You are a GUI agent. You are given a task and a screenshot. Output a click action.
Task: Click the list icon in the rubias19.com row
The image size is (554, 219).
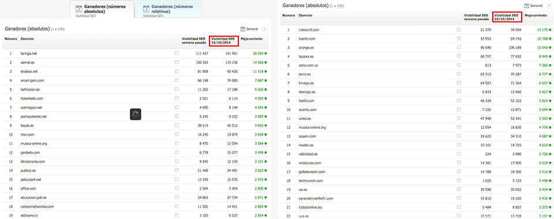(x=459, y=30)
